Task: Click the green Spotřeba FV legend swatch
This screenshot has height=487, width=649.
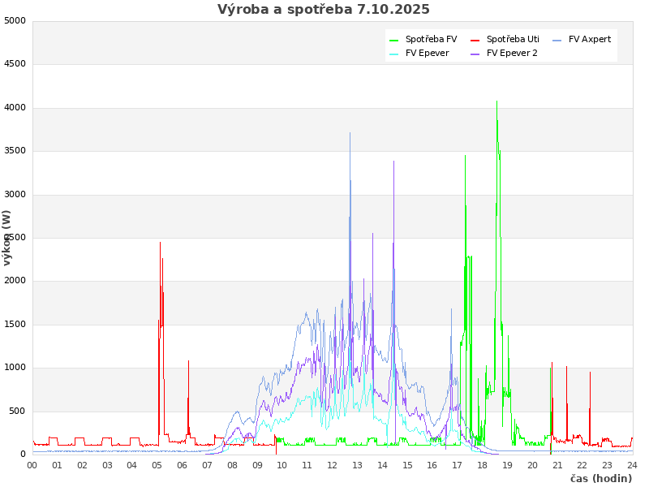Action: click(x=394, y=40)
